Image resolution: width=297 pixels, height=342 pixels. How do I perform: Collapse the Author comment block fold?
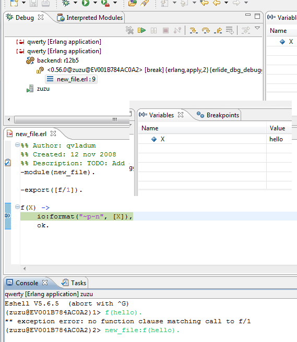(x=17, y=144)
